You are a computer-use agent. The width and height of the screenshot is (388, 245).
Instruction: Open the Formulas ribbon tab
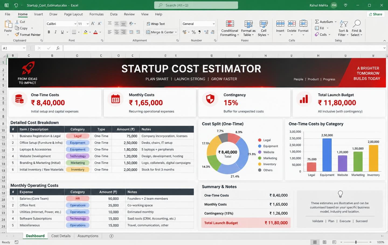[x=96, y=14]
